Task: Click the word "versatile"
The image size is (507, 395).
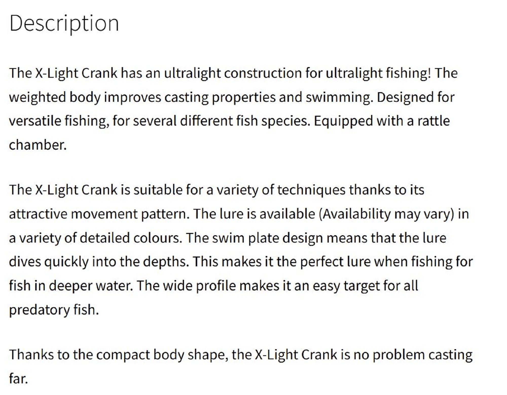Action: (x=35, y=121)
